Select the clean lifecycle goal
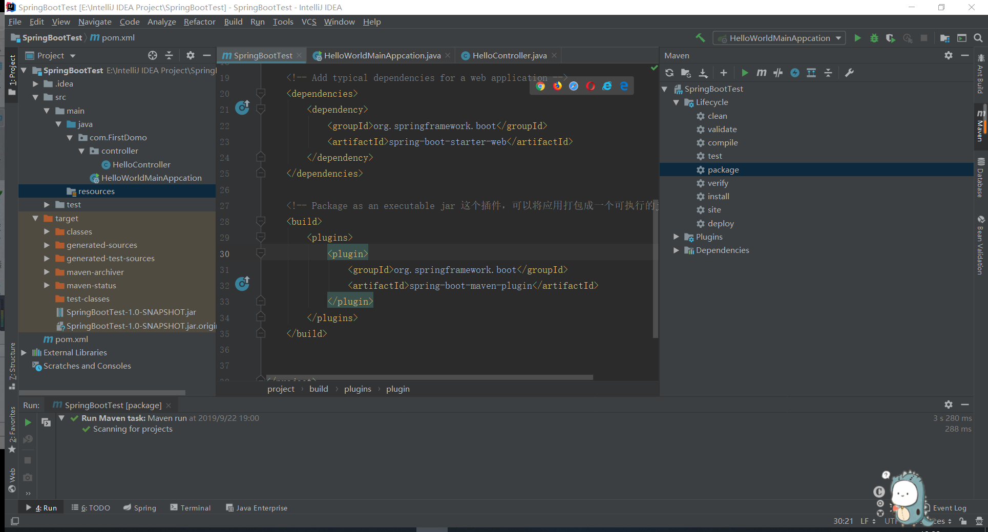 point(717,116)
